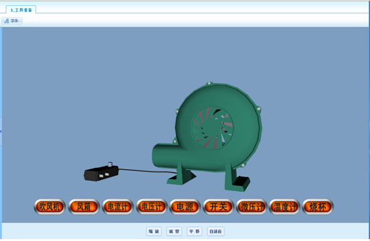
Task: Select the 电源 power supply button
Action: (185, 207)
